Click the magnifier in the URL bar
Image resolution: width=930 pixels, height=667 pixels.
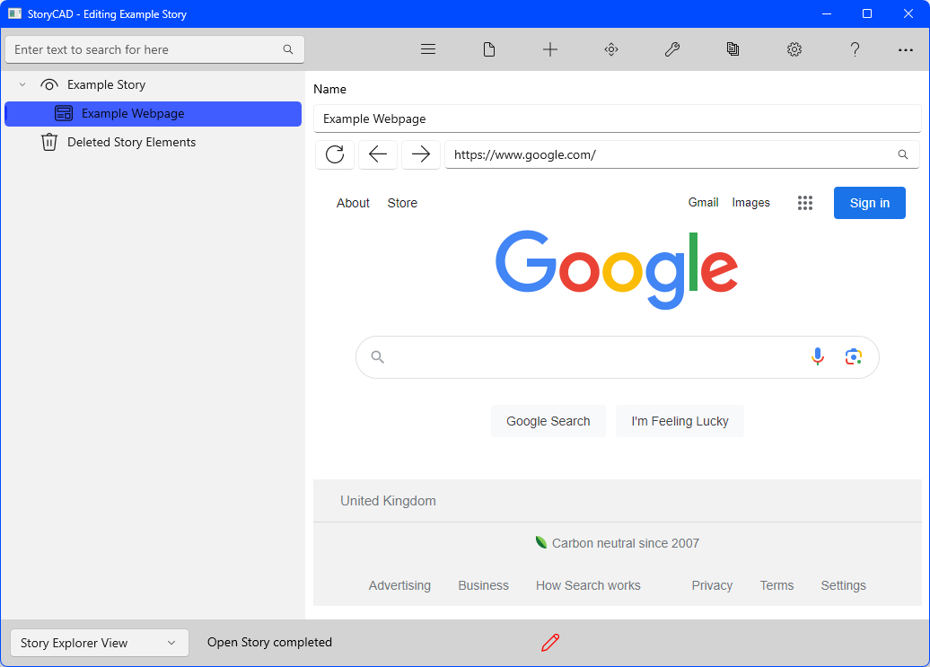[903, 154]
